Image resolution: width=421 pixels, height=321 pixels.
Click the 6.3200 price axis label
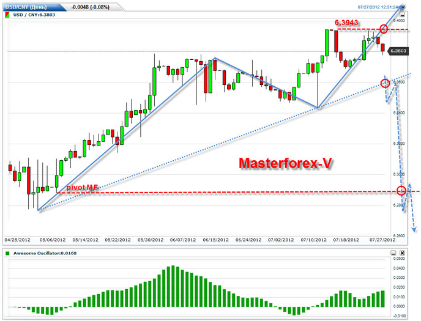tap(399, 144)
